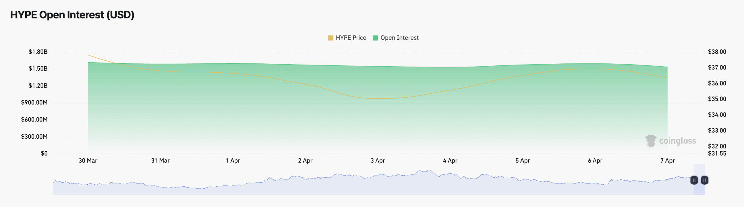Click the $1.20B left axis label

pyautogui.click(x=38, y=85)
